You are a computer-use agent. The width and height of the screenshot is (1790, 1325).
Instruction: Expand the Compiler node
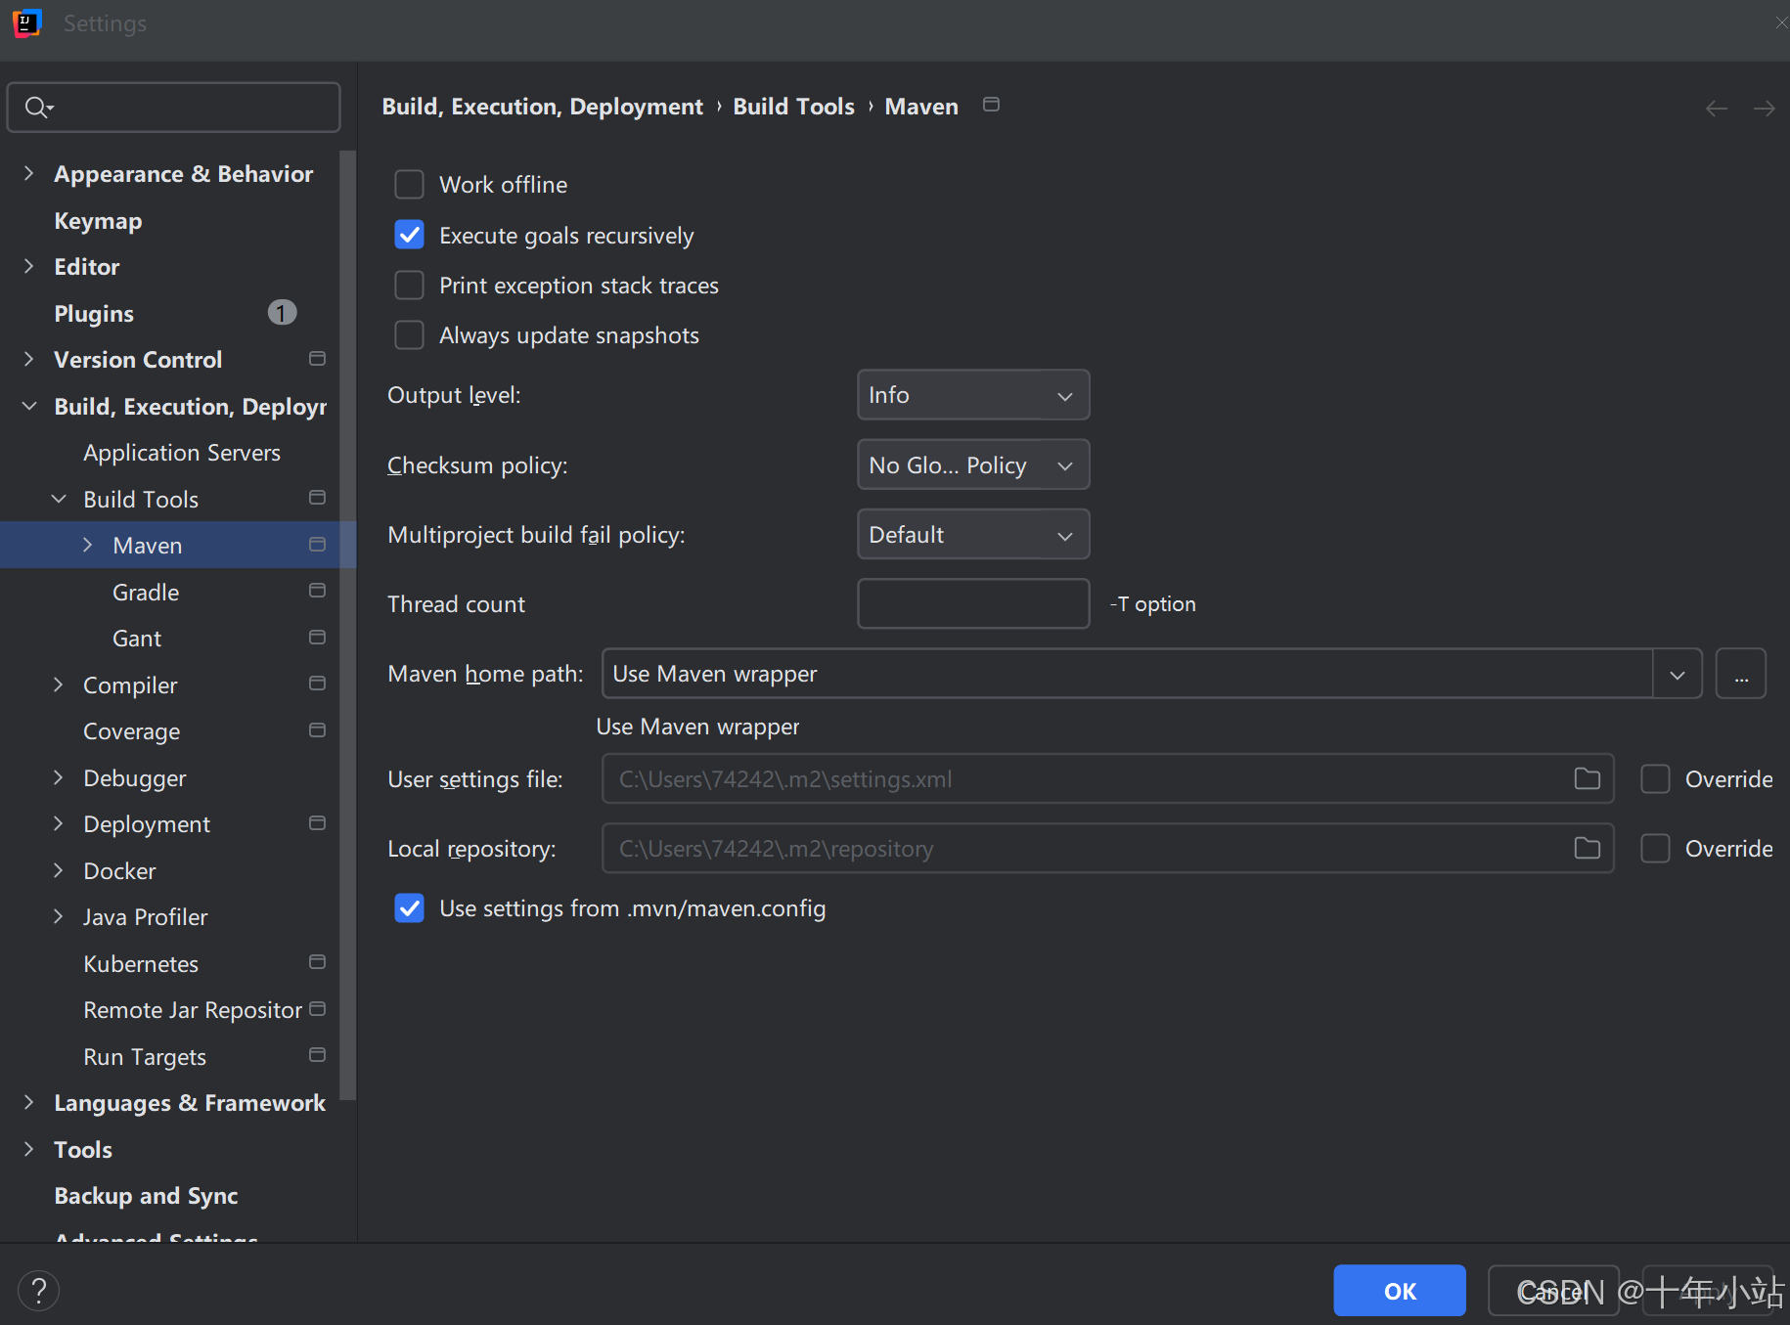[x=59, y=685]
